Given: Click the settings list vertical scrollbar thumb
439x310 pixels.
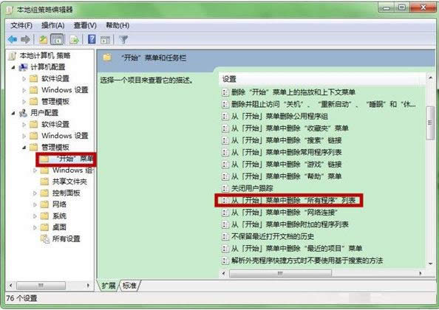Looking at the screenshot, I should [429, 123].
